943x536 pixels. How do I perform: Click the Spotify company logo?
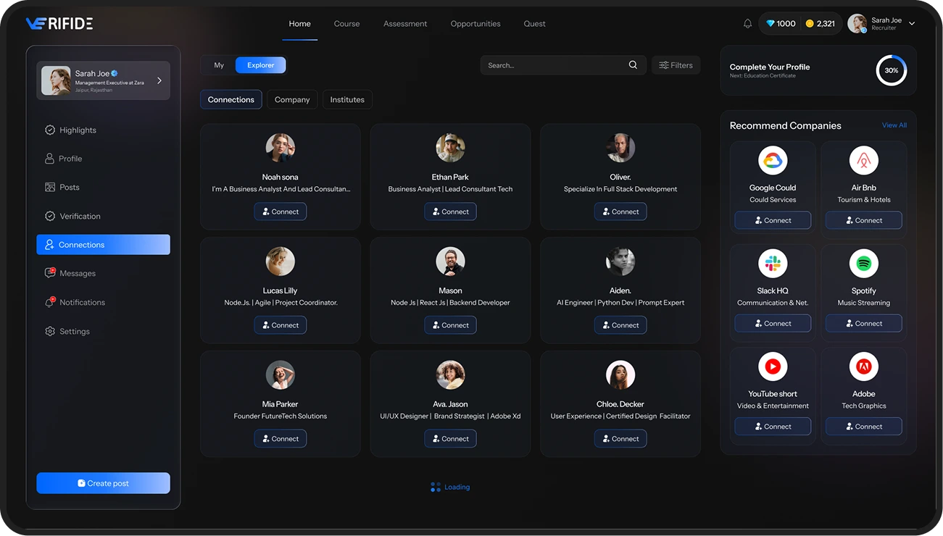[x=863, y=264]
